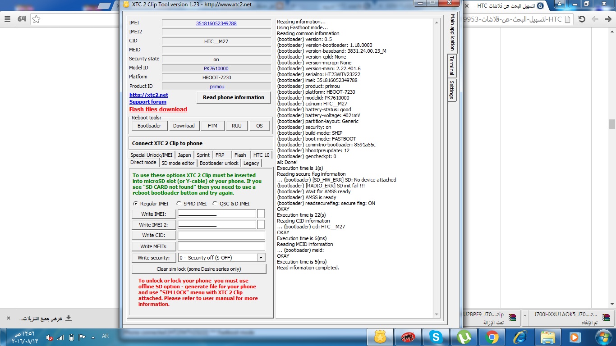The height and width of the screenshot is (346, 616).
Task: Show all downloads in Chrome
Action: (45, 319)
